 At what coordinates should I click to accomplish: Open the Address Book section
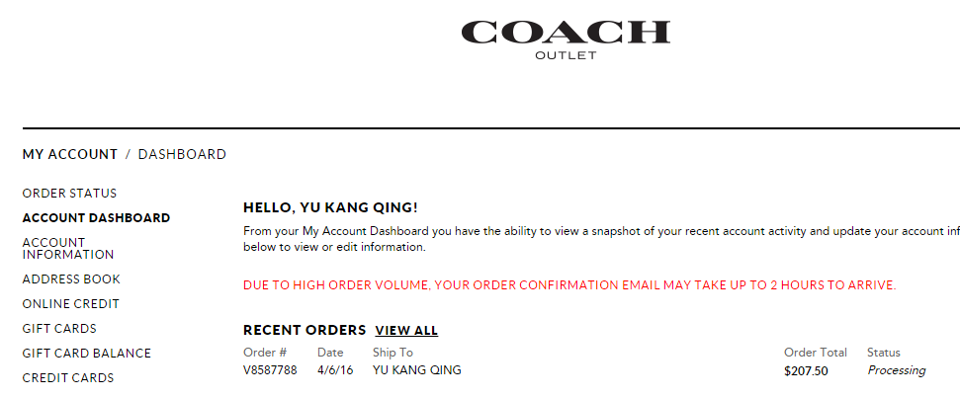tap(71, 279)
